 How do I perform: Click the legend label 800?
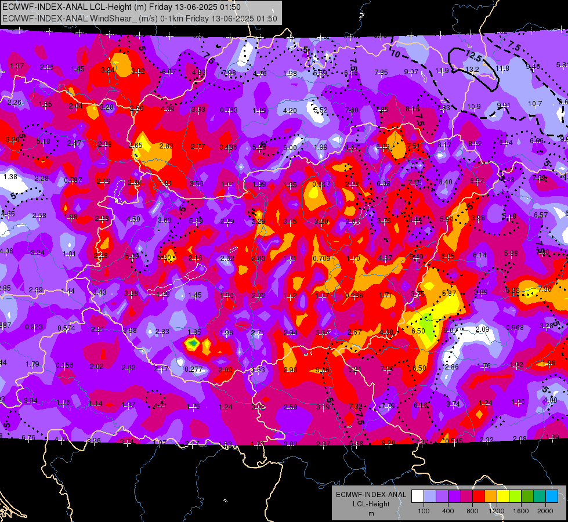click(x=472, y=511)
